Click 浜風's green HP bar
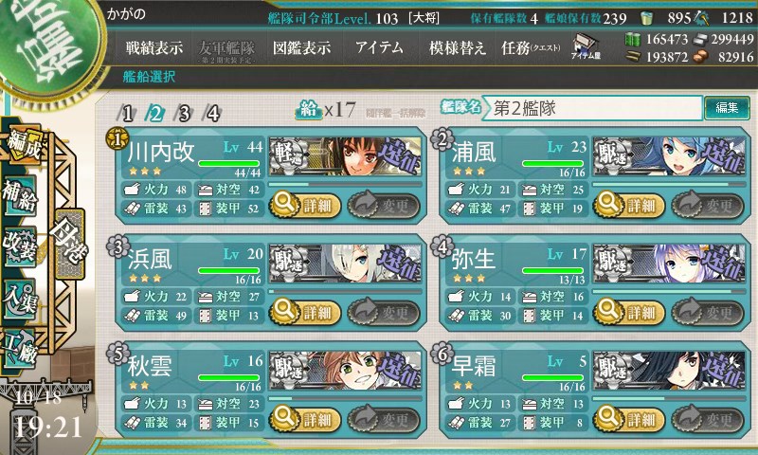Screen dimensions: 758x455 (x=228, y=271)
